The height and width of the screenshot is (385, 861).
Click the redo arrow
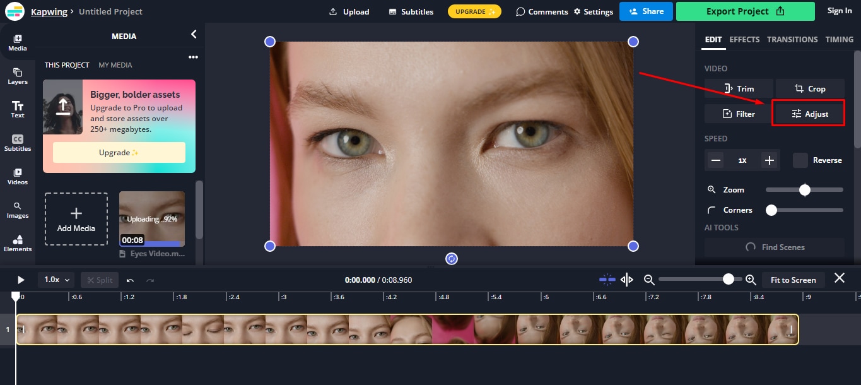150,280
